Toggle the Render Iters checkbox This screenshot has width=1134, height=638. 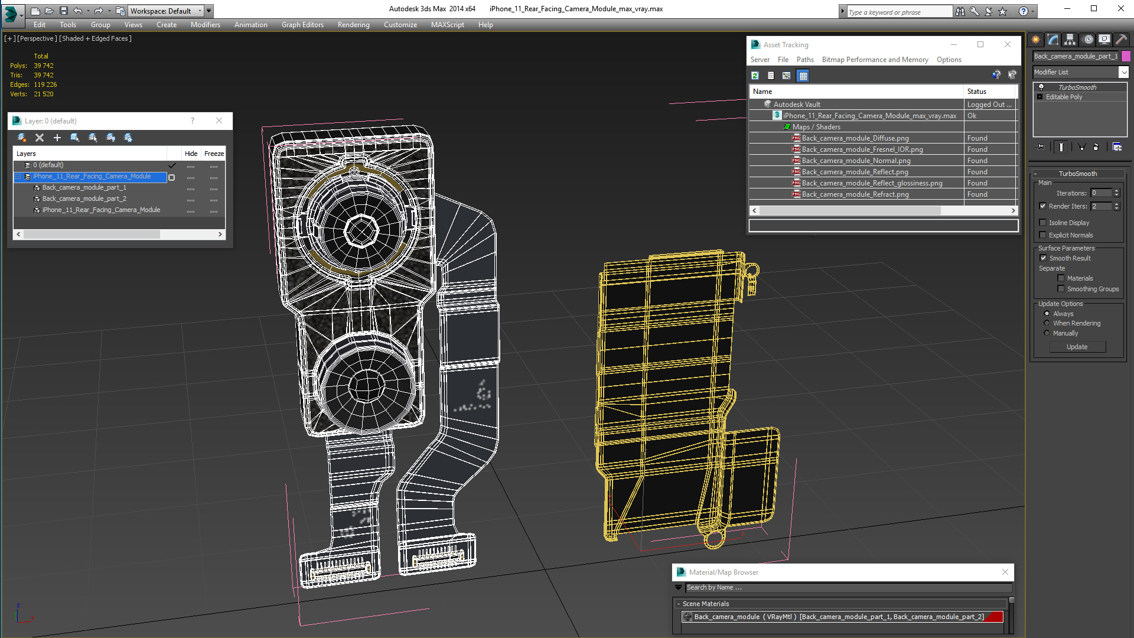click(x=1043, y=206)
